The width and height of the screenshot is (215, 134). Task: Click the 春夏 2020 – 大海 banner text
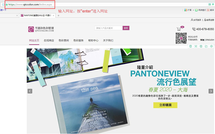(x=168, y=90)
